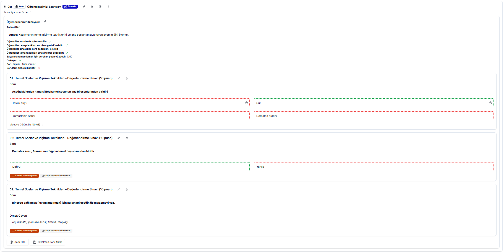
Task: Edit question 03 using its pencil icon
Action: pos(119,190)
